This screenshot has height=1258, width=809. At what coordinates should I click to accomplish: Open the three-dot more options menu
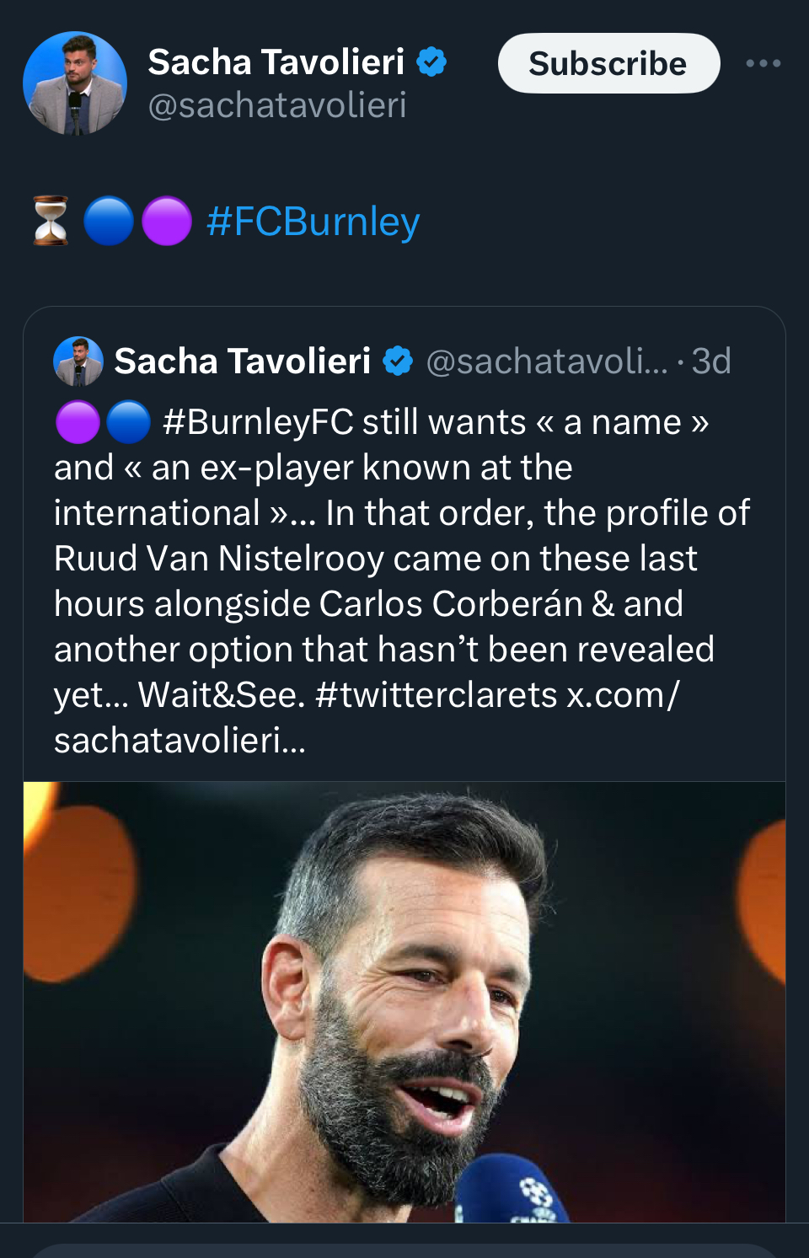tap(763, 63)
